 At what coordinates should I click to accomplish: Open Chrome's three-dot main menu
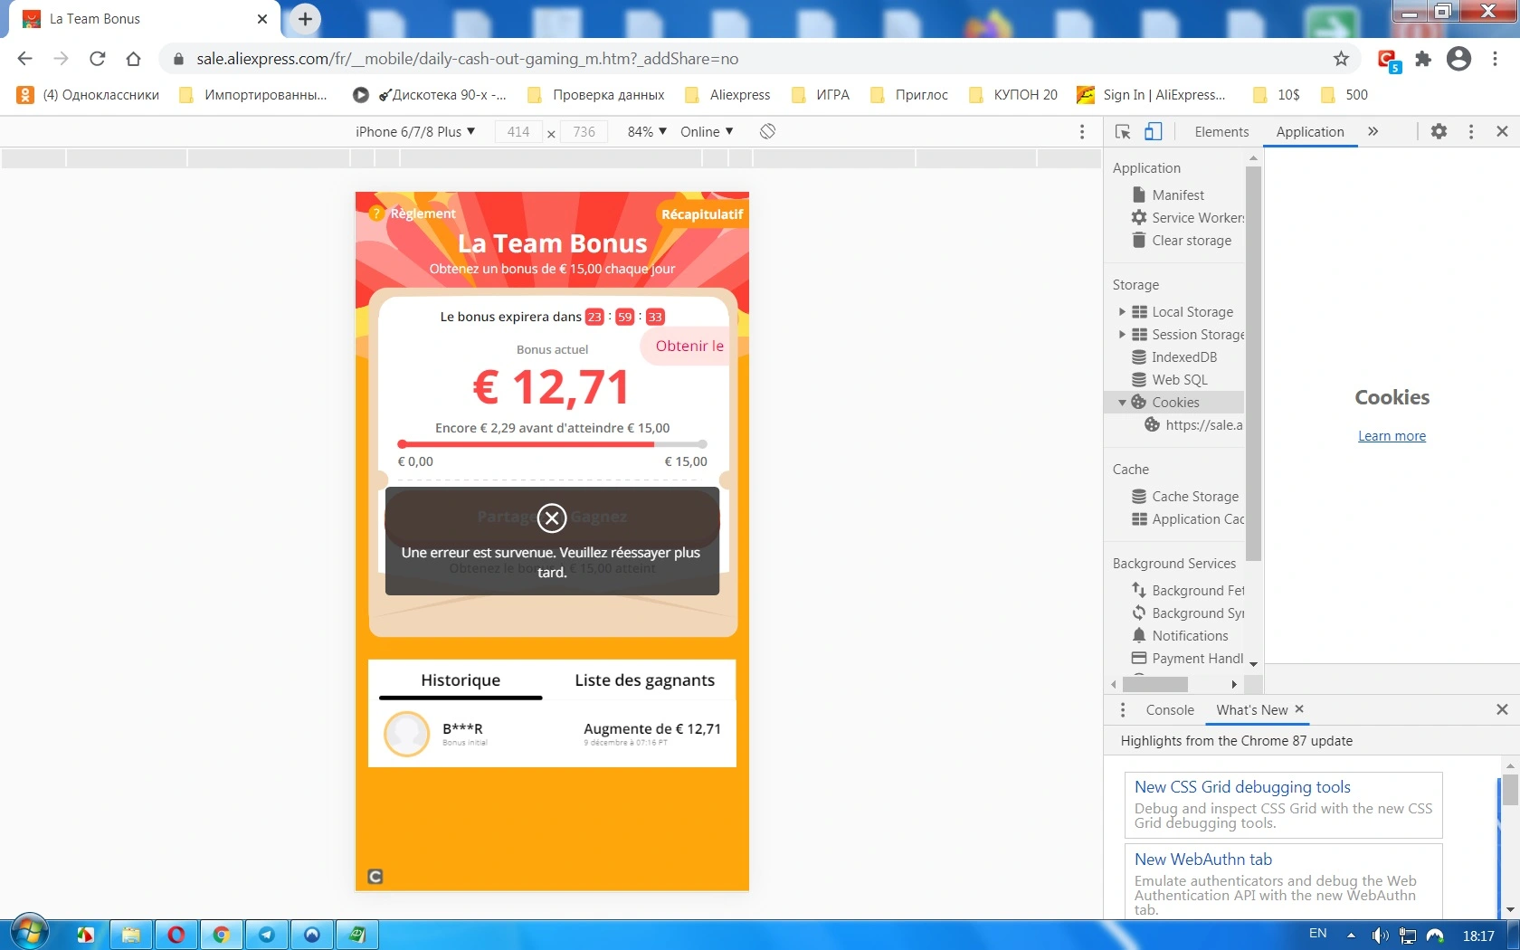click(1495, 59)
